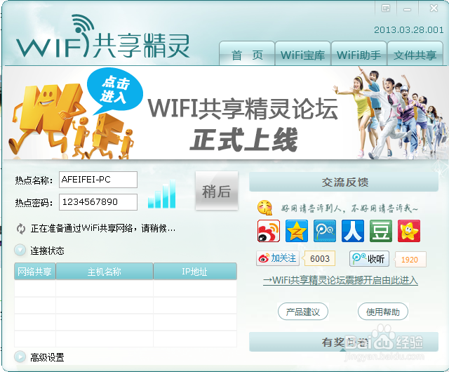Expand the 高级设置 section
The height and width of the screenshot is (372, 449).
click(20, 357)
